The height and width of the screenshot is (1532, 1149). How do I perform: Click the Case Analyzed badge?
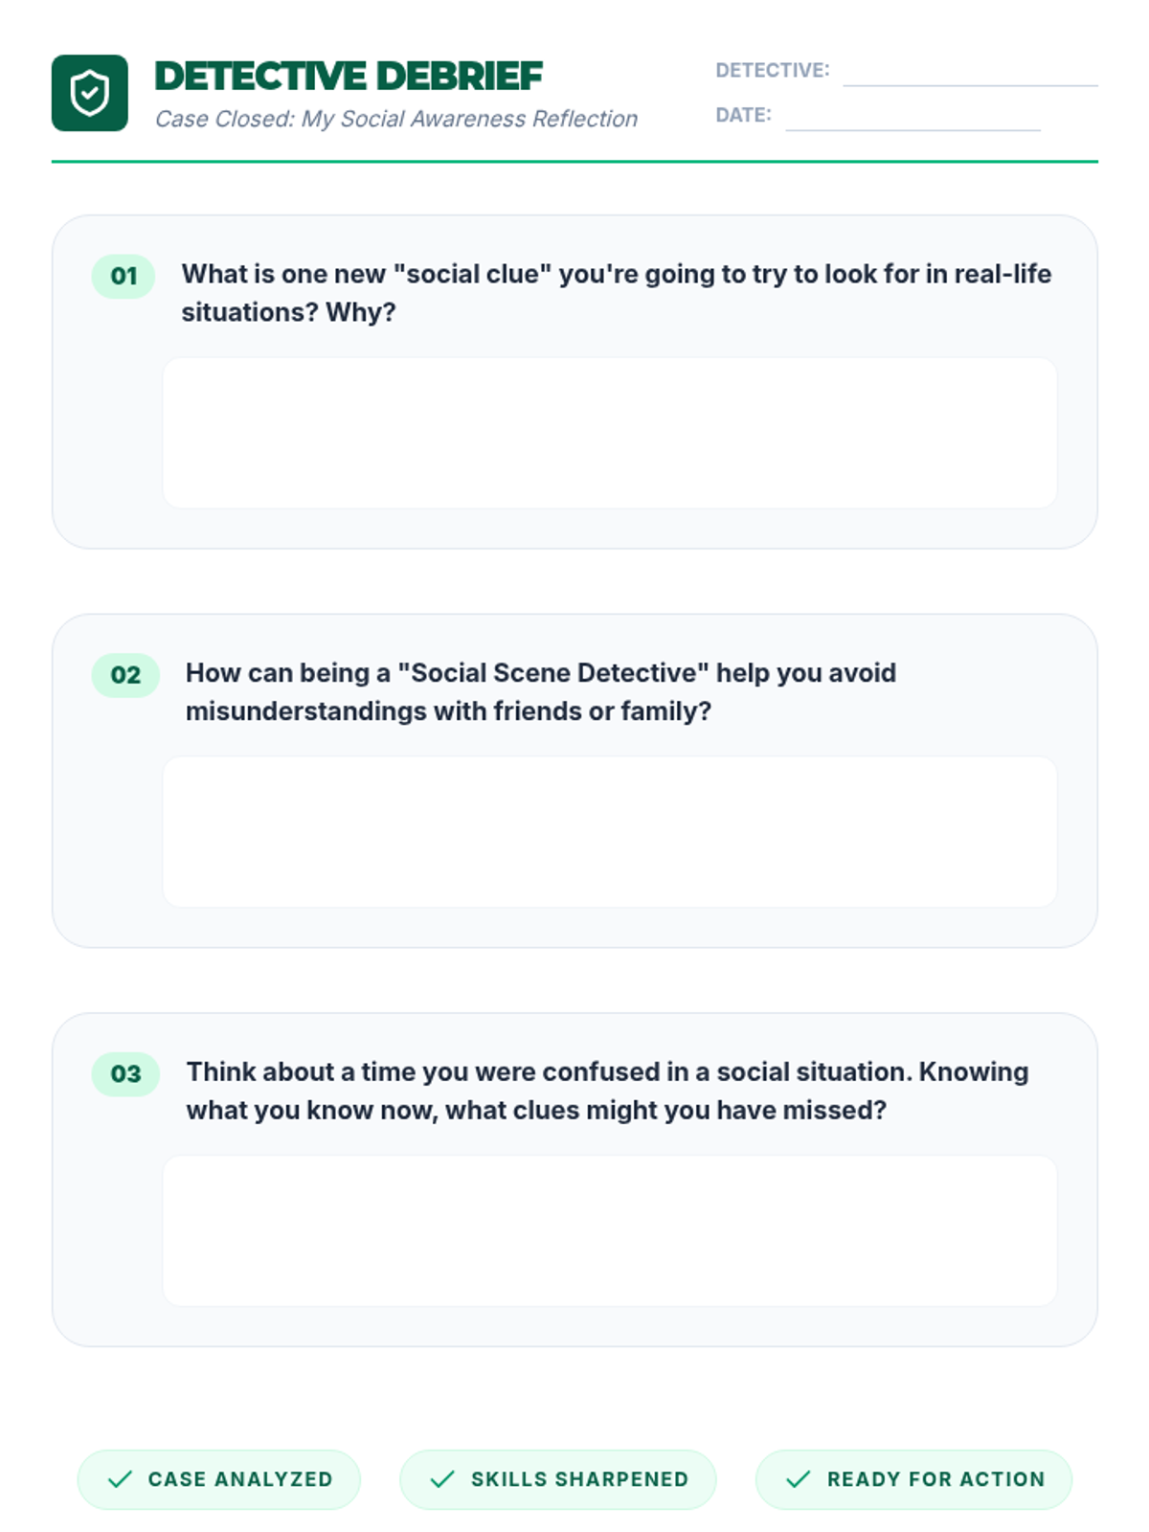[219, 1479]
